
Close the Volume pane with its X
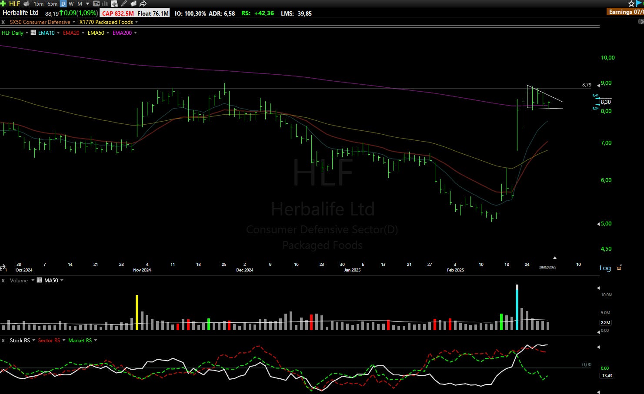point(3,281)
